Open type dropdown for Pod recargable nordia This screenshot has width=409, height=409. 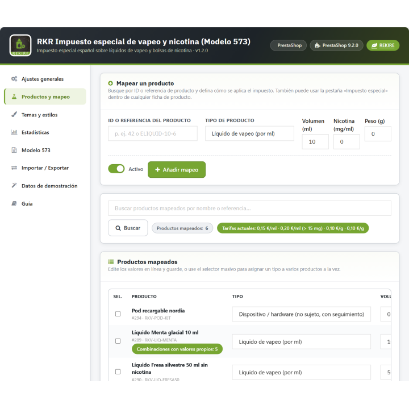pyautogui.click(x=301, y=314)
